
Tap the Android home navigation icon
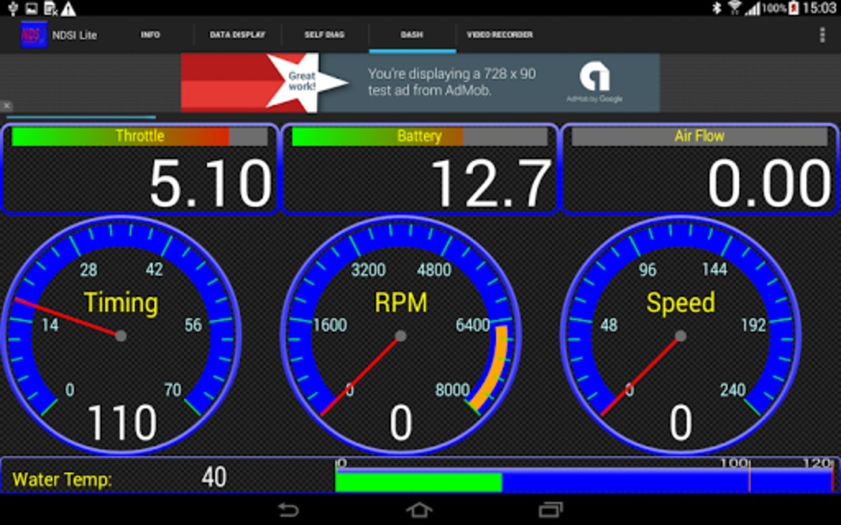point(419,509)
